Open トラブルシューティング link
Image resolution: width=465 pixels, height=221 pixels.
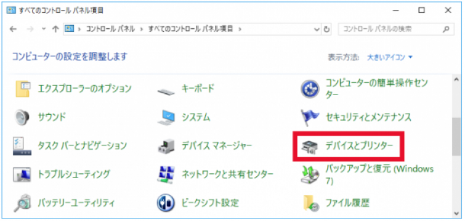(74, 174)
